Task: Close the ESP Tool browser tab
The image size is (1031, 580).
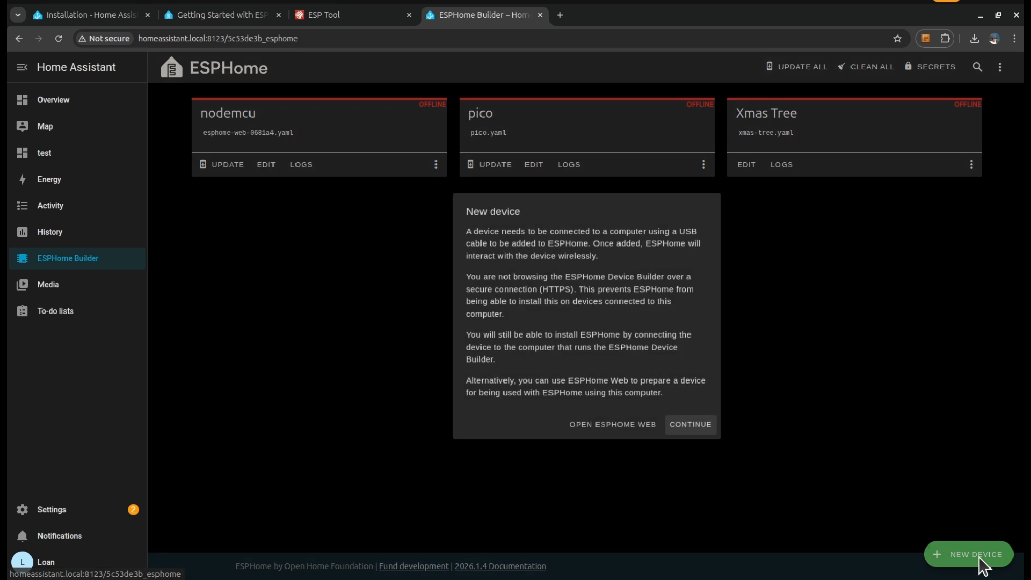Action: pos(409,15)
